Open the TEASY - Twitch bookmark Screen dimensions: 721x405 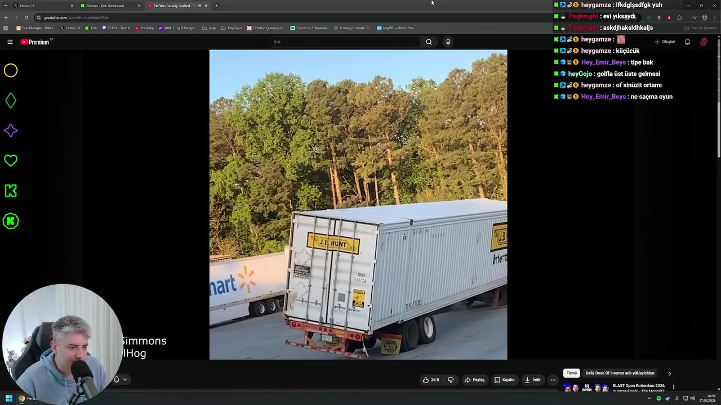coord(116,28)
